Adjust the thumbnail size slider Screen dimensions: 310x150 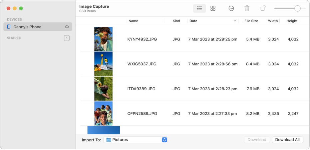(x=297, y=8)
